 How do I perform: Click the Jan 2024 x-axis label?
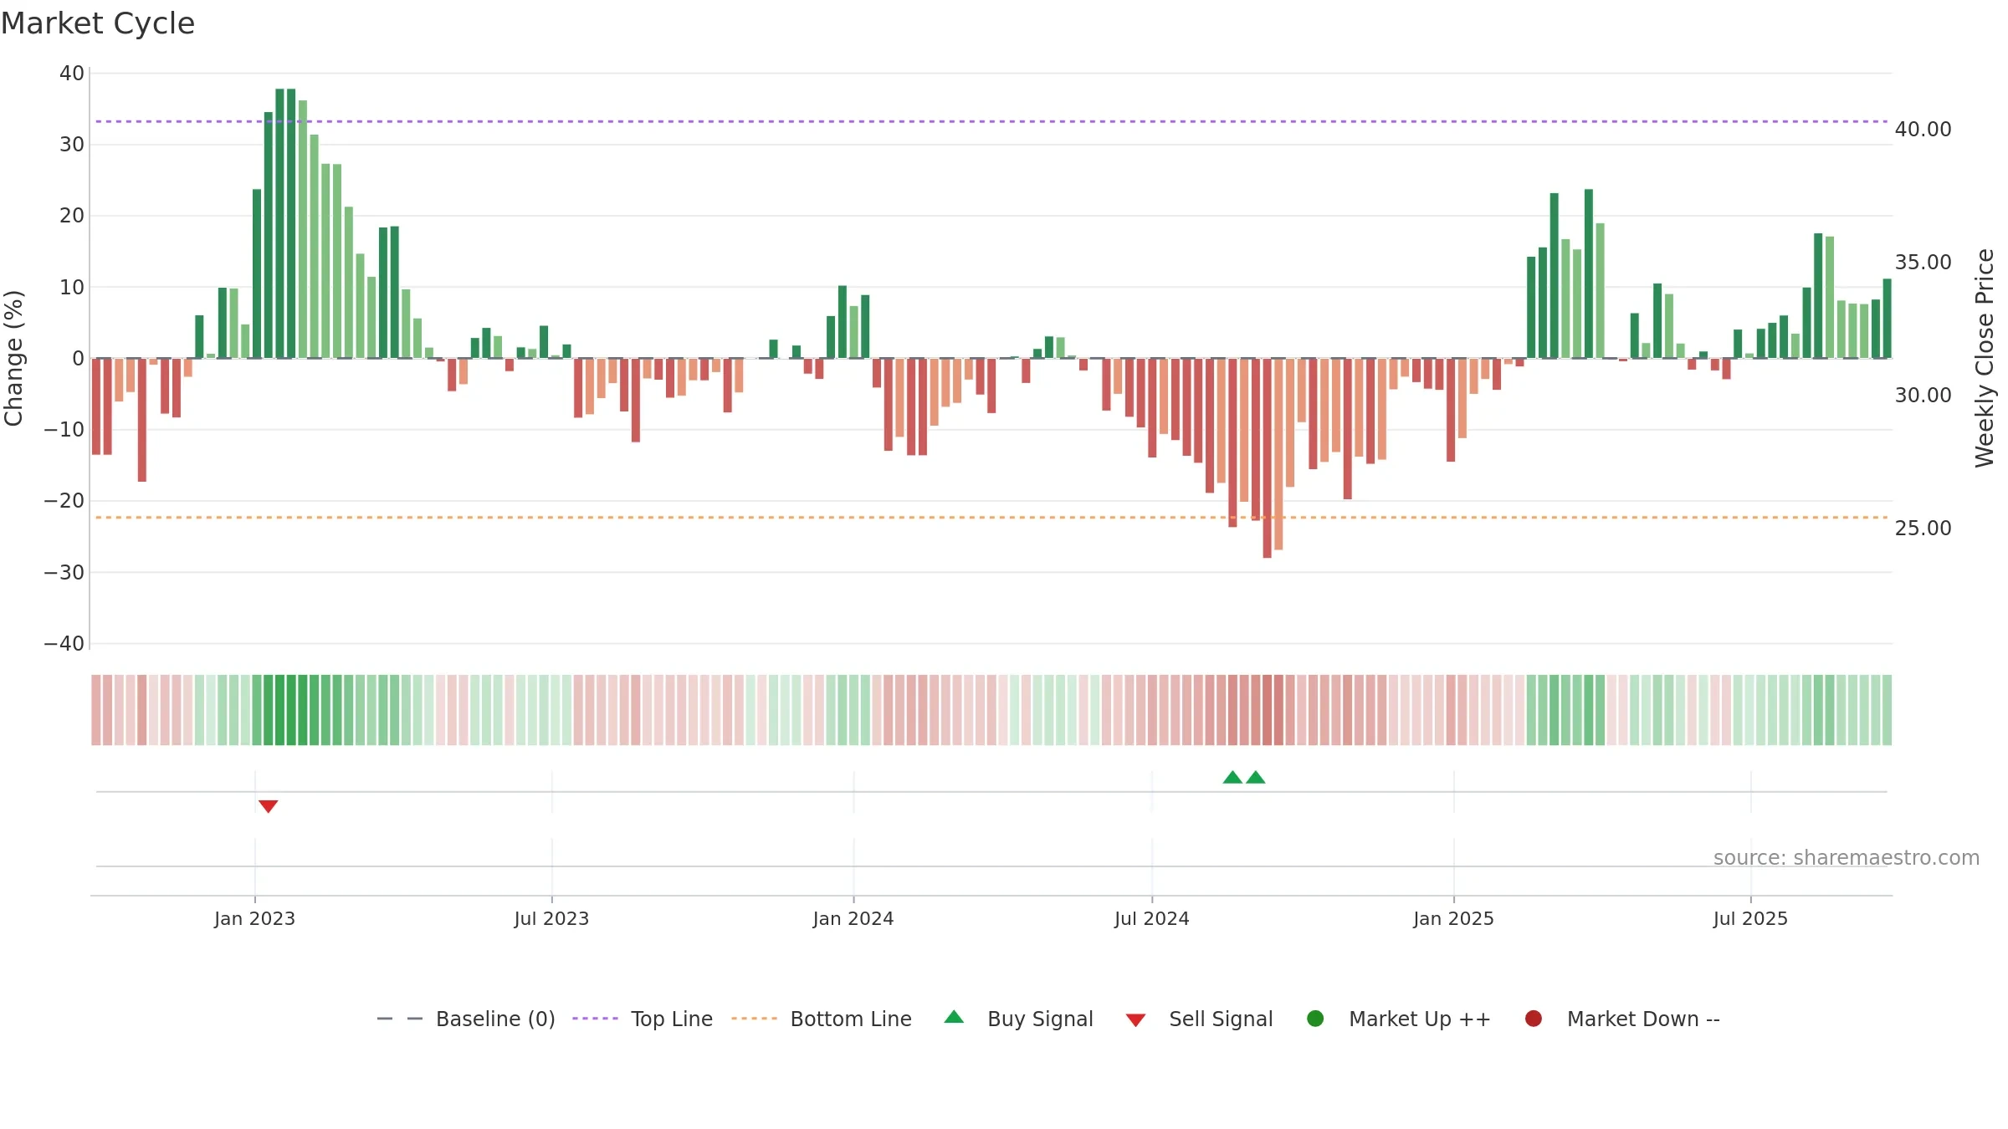tap(853, 919)
